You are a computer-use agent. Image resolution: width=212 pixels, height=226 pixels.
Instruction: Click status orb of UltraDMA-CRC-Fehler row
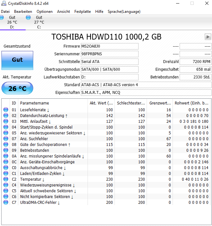point(6,202)
